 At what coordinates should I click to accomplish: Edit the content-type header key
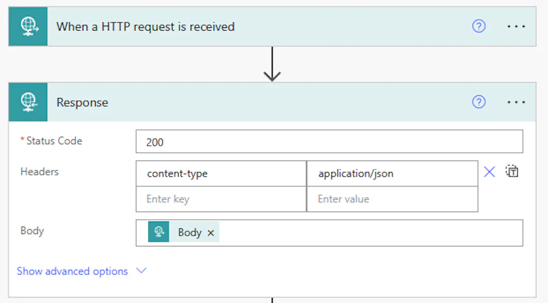point(221,174)
